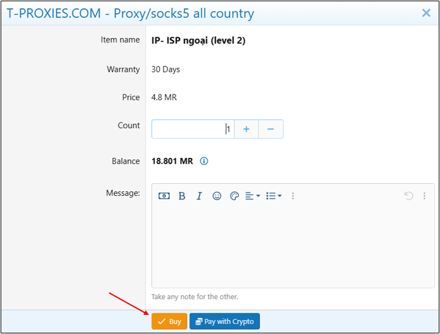Increase count with the plus button
Image resolution: width=440 pixels, height=334 pixels.
pos(247,129)
